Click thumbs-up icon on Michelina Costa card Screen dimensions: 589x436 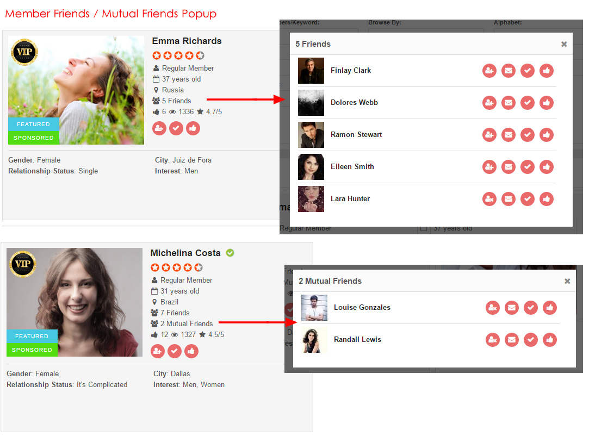[x=191, y=351]
